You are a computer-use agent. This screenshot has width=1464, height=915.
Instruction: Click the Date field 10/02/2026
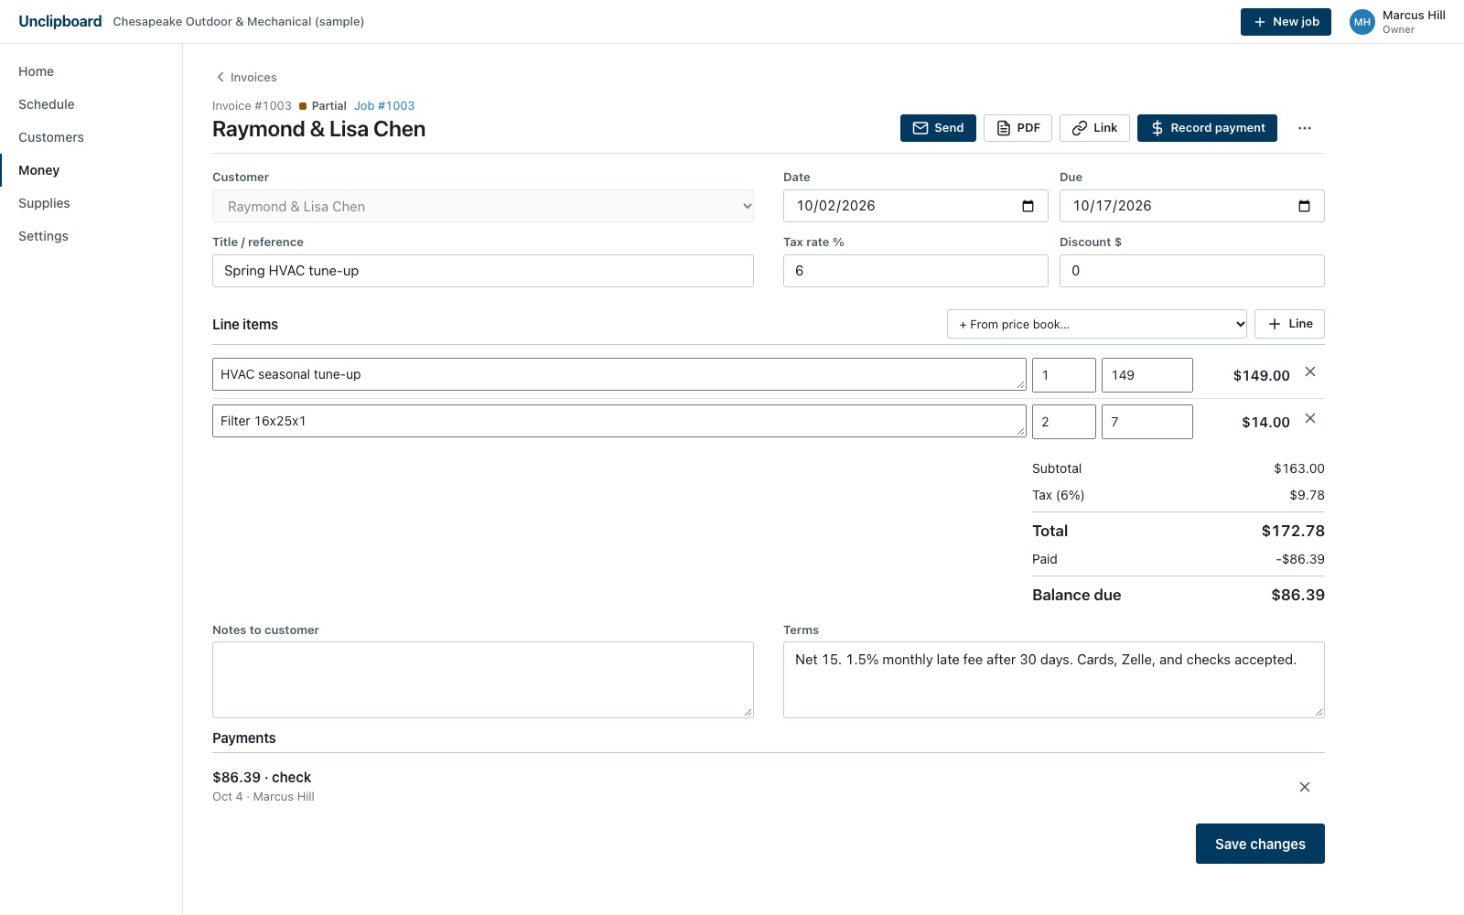coord(916,206)
